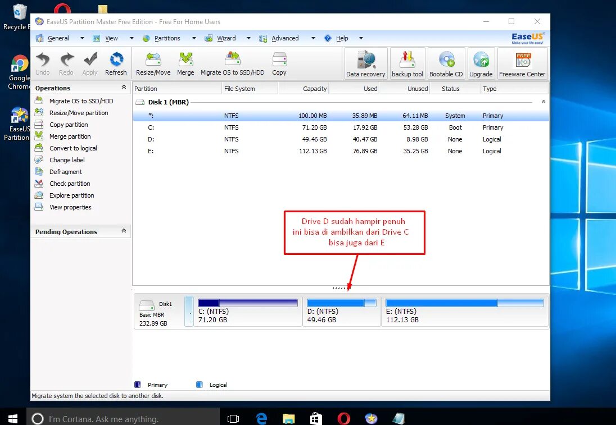Screen dimensions: 616x425
Task: Open Data recovery tool
Action: tap(366, 63)
